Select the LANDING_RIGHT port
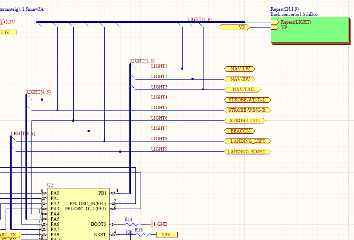Screen dimensions: 354x240 click(247, 152)
